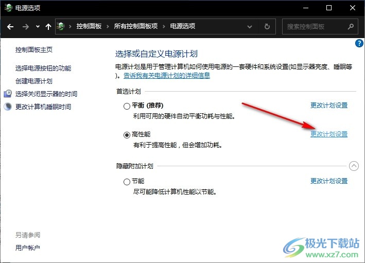
Task: Click the 首选计划 section label
Action: [129, 92]
